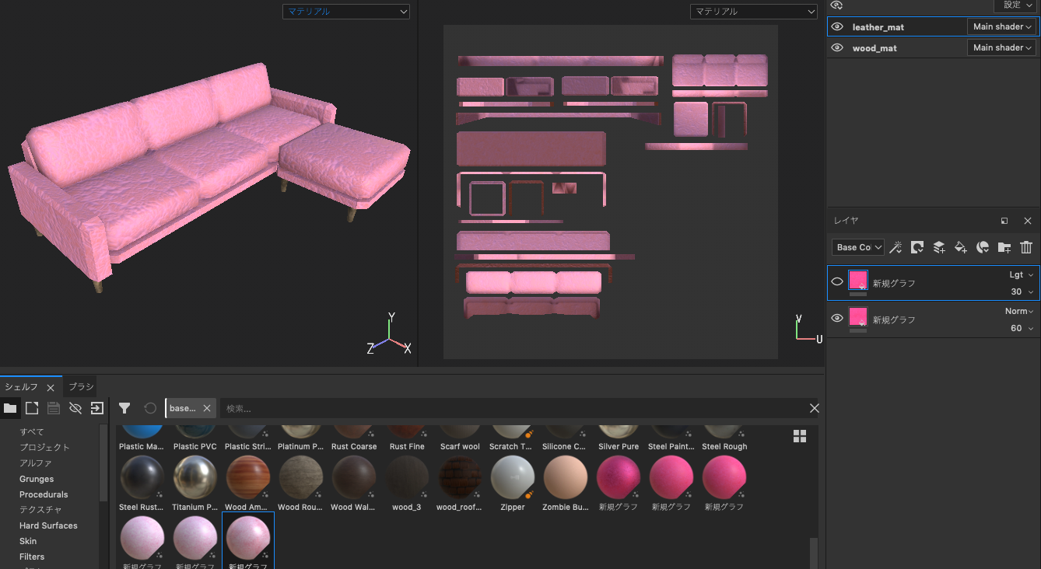This screenshot has height=569, width=1041.
Task: Click the add effect magic wand icon
Action: 896,247
